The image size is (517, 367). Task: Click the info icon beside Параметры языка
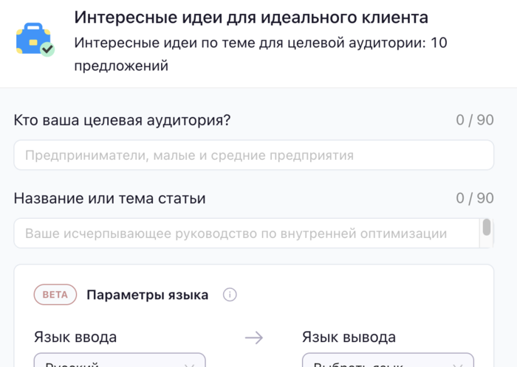[x=230, y=295]
